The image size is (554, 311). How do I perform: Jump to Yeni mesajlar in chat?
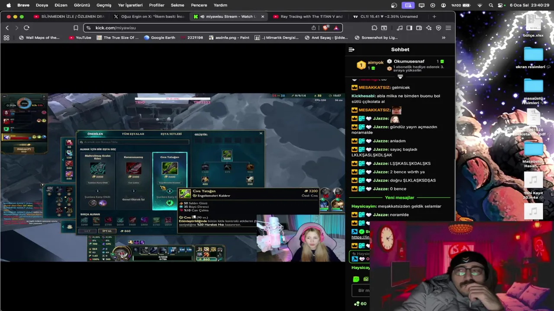(399, 197)
